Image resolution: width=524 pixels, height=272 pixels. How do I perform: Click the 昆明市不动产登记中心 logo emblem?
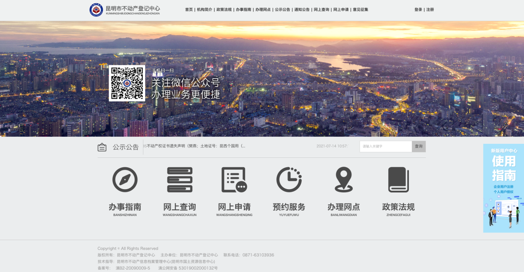click(96, 9)
